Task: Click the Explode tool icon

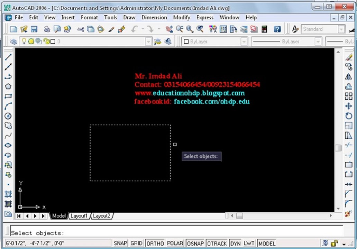Action: 349,213
